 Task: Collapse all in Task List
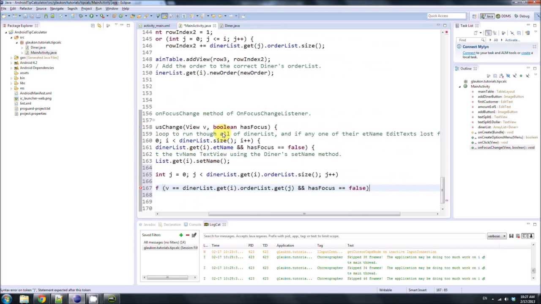tap(519, 33)
